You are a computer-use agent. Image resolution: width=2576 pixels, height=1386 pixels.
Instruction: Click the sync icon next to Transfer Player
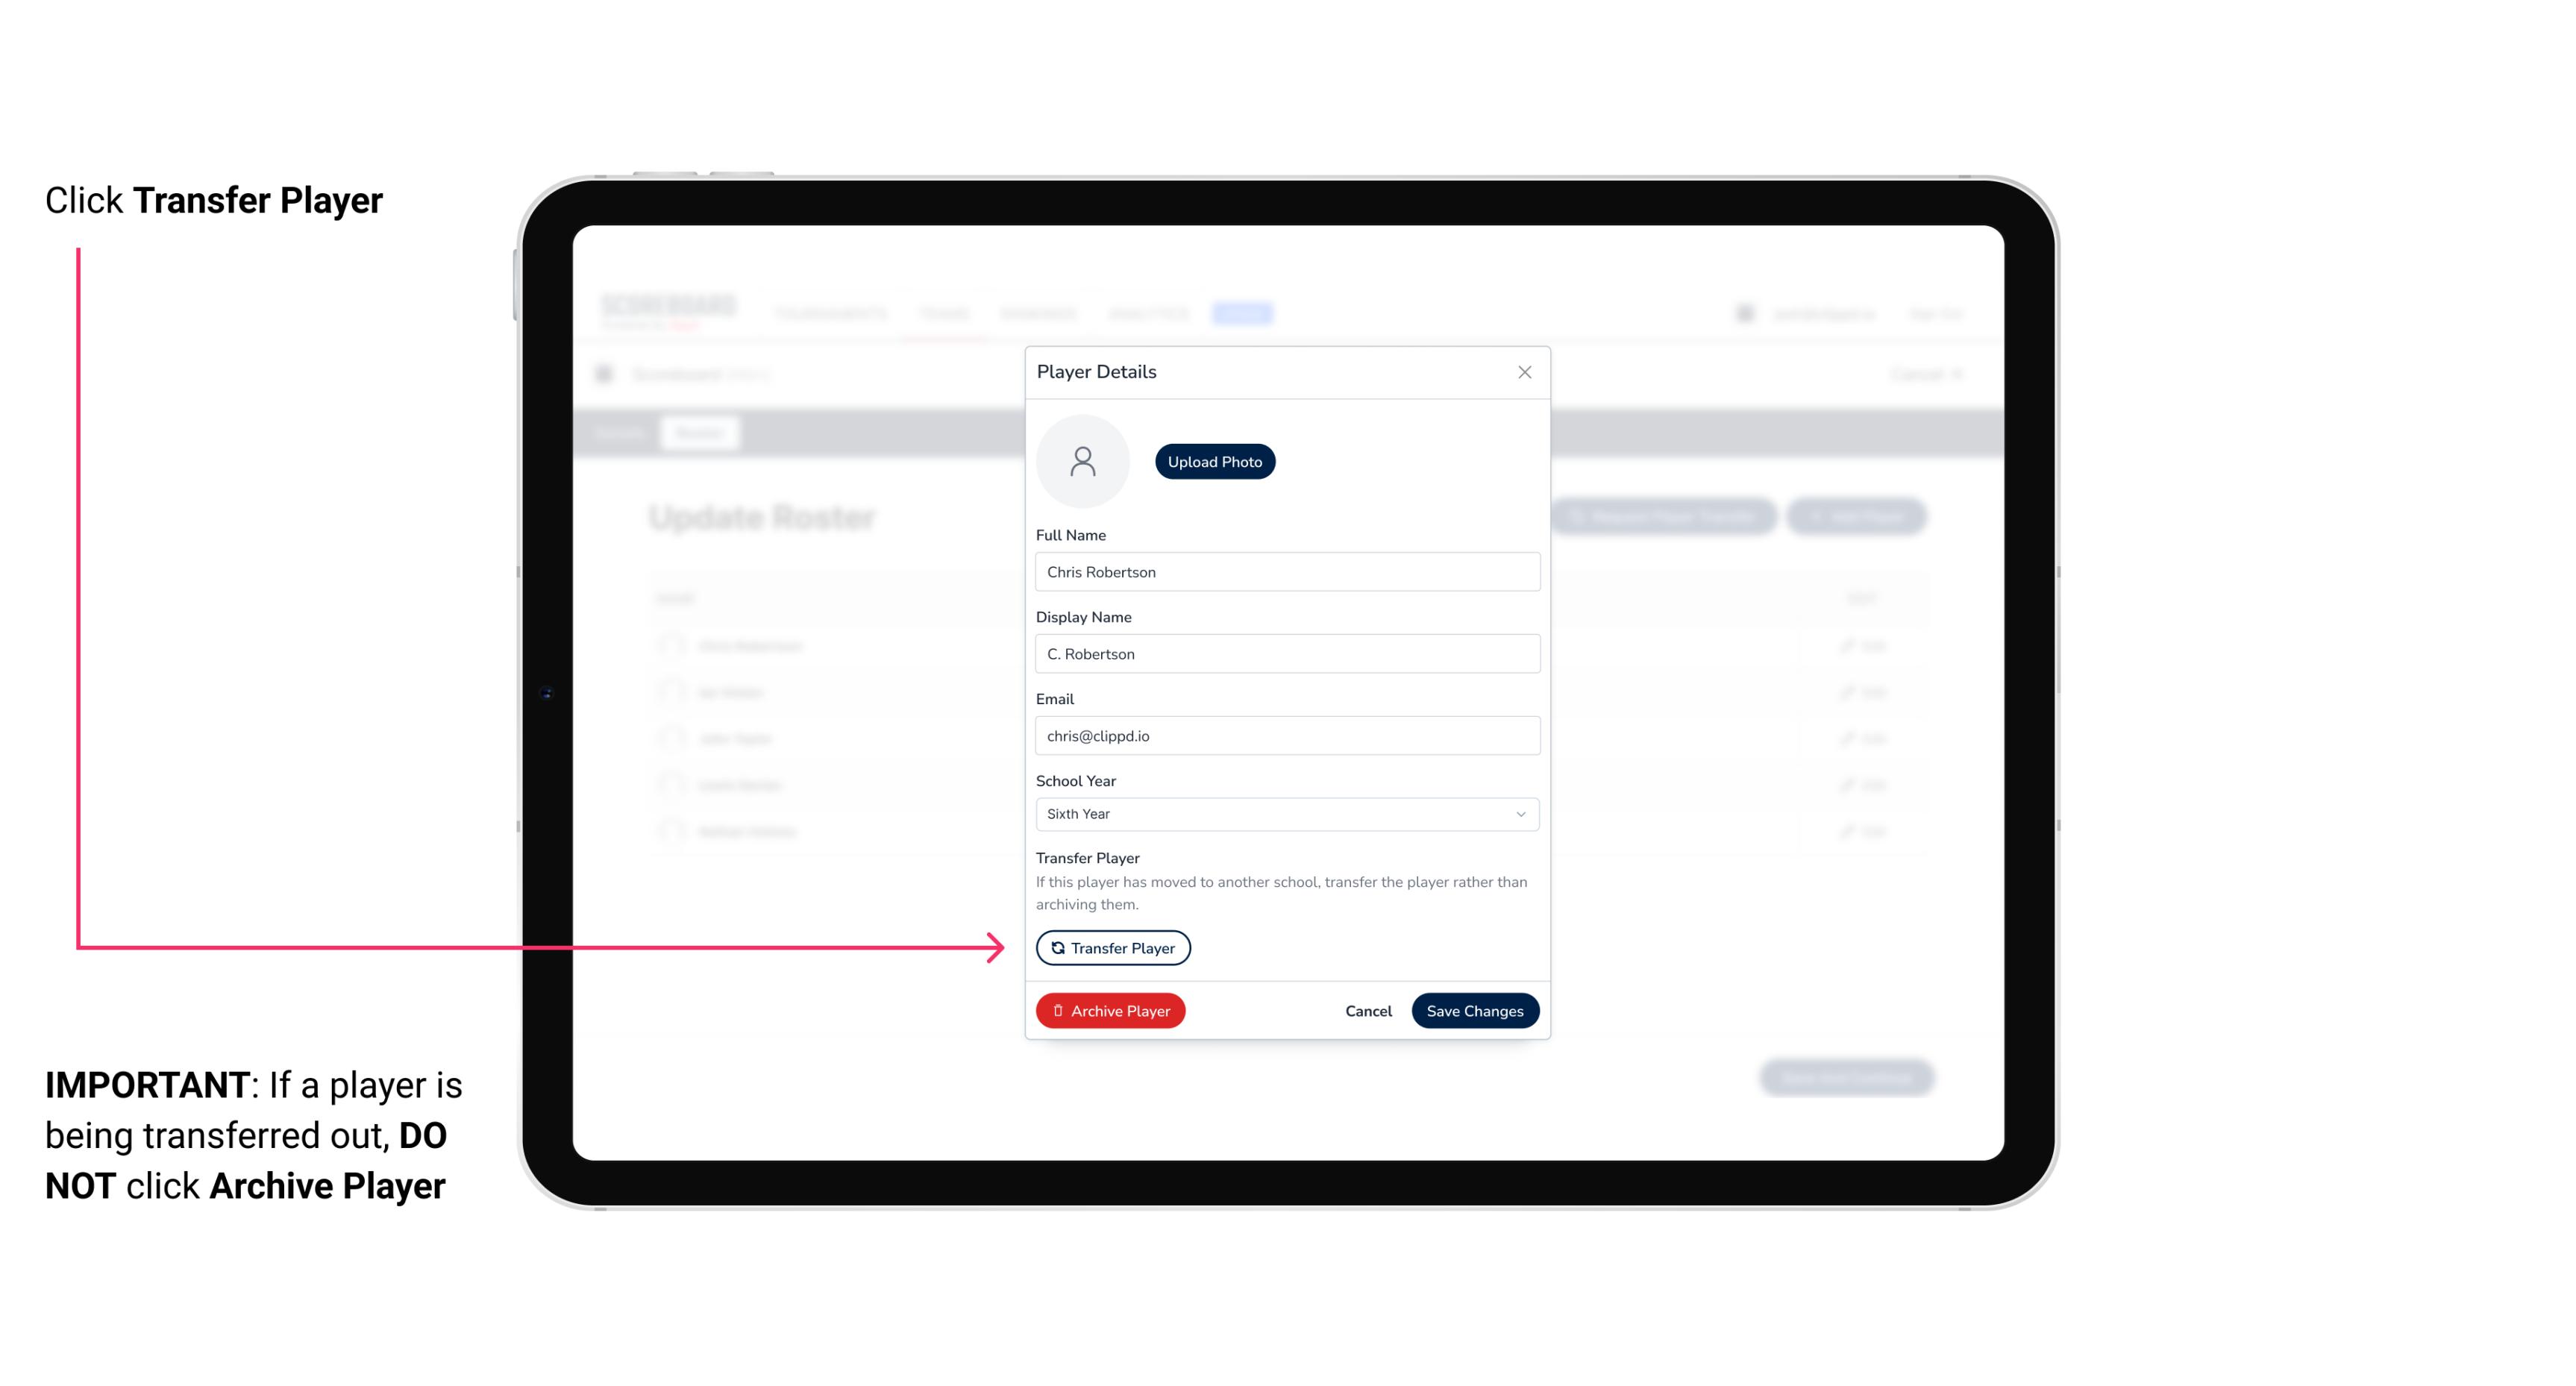click(x=1055, y=947)
